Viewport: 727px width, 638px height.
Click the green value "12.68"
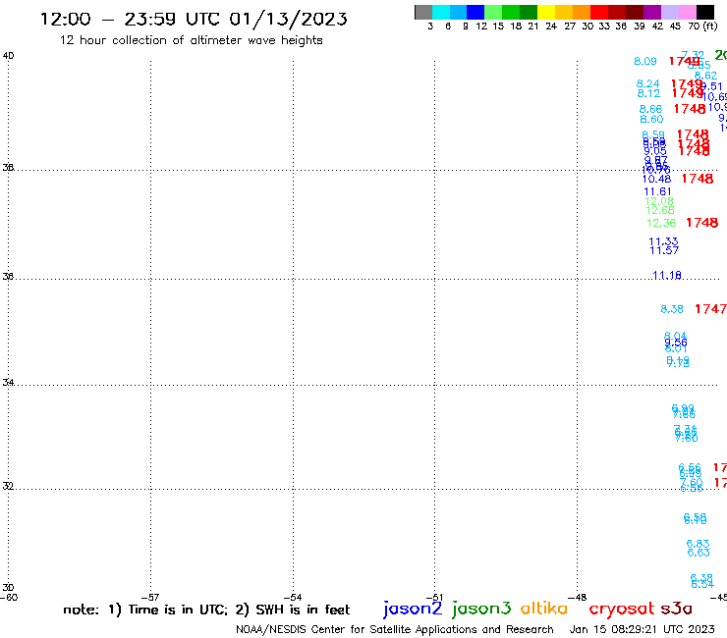click(x=660, y=211)
